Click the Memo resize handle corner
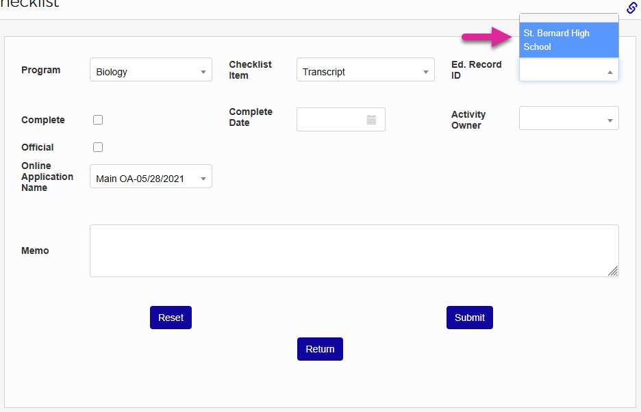Image resolution: width=641 pixels, height=412 pixels. (x=614, y=272)
